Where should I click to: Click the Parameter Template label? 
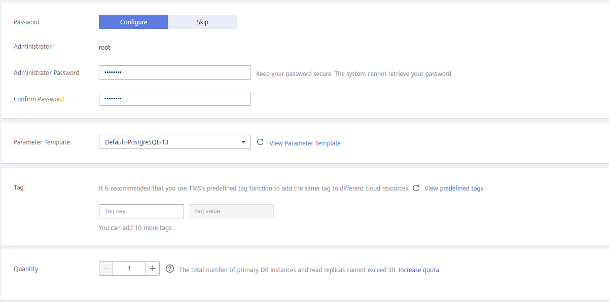click(x=42, y=142)
